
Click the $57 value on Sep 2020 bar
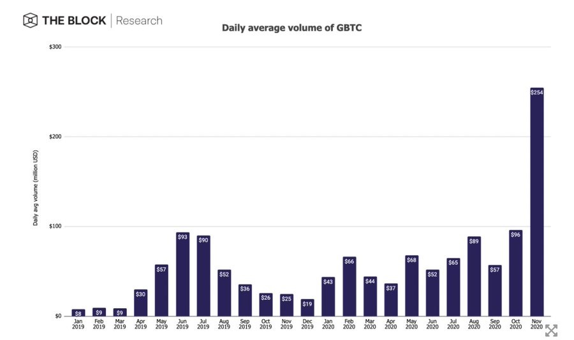pyautogui.click(x=494, y=270)
